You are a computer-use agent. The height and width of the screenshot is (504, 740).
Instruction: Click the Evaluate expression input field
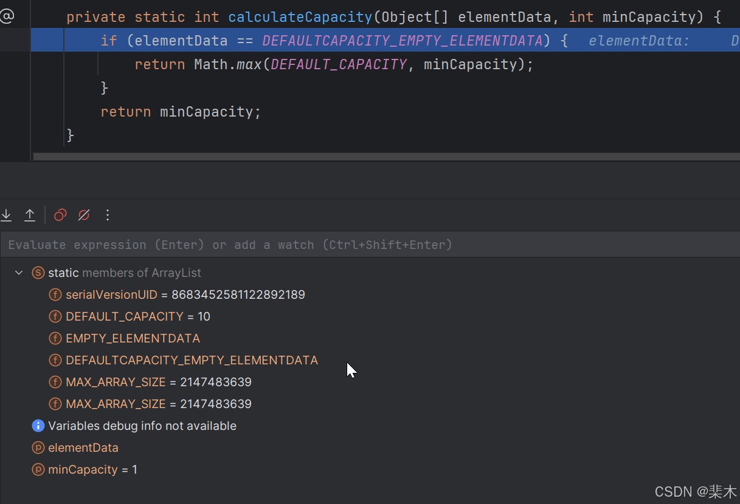click(370, 245)
